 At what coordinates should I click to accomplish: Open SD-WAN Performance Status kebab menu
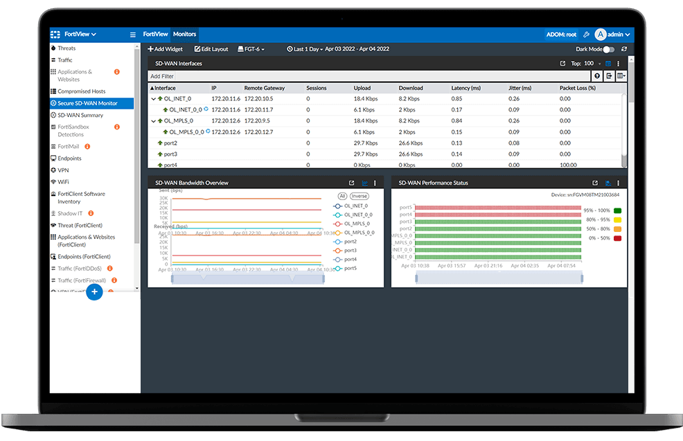pos(618,183)
